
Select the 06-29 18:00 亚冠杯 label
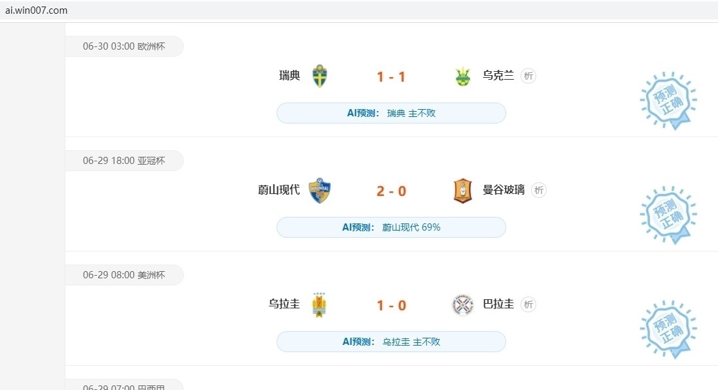click(124, 161)
